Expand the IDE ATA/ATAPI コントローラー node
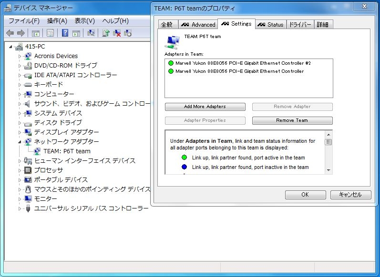 (20, 75)
